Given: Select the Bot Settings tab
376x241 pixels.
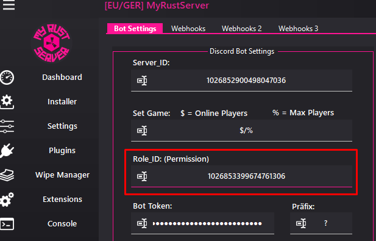Looking at the screenshot, I should (x=135, y=29).
